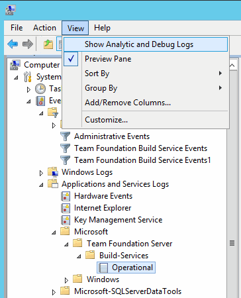Click the Internet Explorer log icon
The height and width of the screenshot is (298, 241).
coord(66,208)
